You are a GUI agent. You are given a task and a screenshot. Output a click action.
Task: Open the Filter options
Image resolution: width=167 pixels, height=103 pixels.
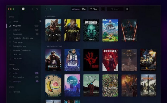pyautogui.click(x=94, y=9)
